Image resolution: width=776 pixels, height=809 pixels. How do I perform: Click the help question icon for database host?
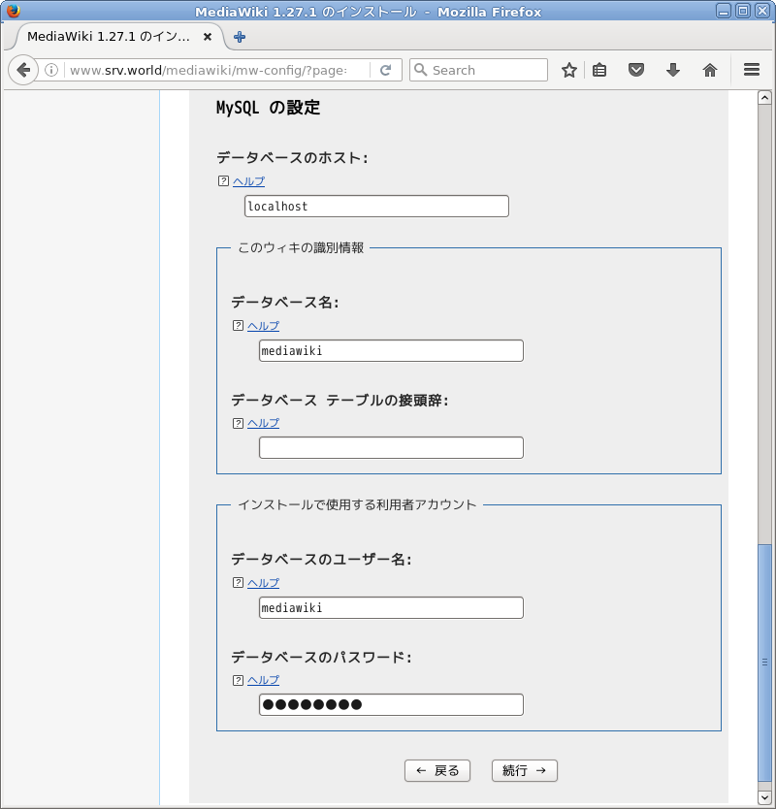coord(223,181)
